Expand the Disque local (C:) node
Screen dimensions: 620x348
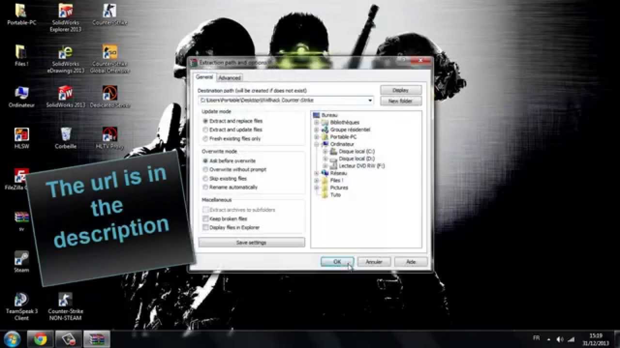(x=325, y=151)
